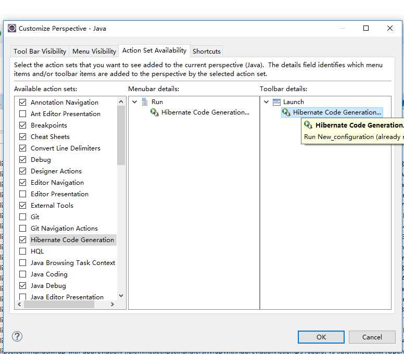The height and width of the screenshot is (354, 404).
Task: Toggle the Java Debug checkbox
Action: click(23, 285)
